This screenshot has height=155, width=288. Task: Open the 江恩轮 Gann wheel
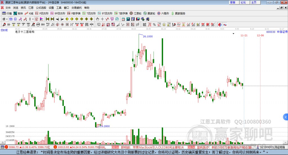point(136,14)
